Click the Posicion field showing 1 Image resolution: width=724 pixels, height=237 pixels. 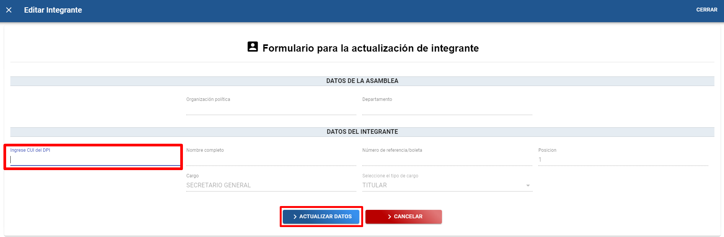[x=623, y=160]
